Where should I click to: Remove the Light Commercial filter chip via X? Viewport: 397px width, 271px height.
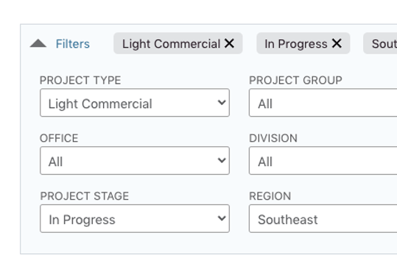tap(229, 43)
